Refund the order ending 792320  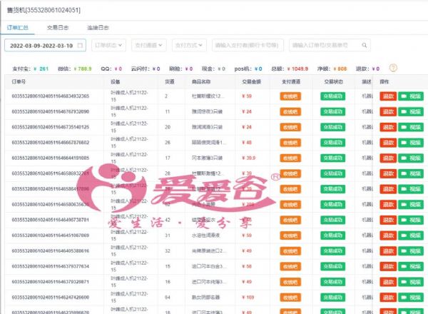point(387,111)
